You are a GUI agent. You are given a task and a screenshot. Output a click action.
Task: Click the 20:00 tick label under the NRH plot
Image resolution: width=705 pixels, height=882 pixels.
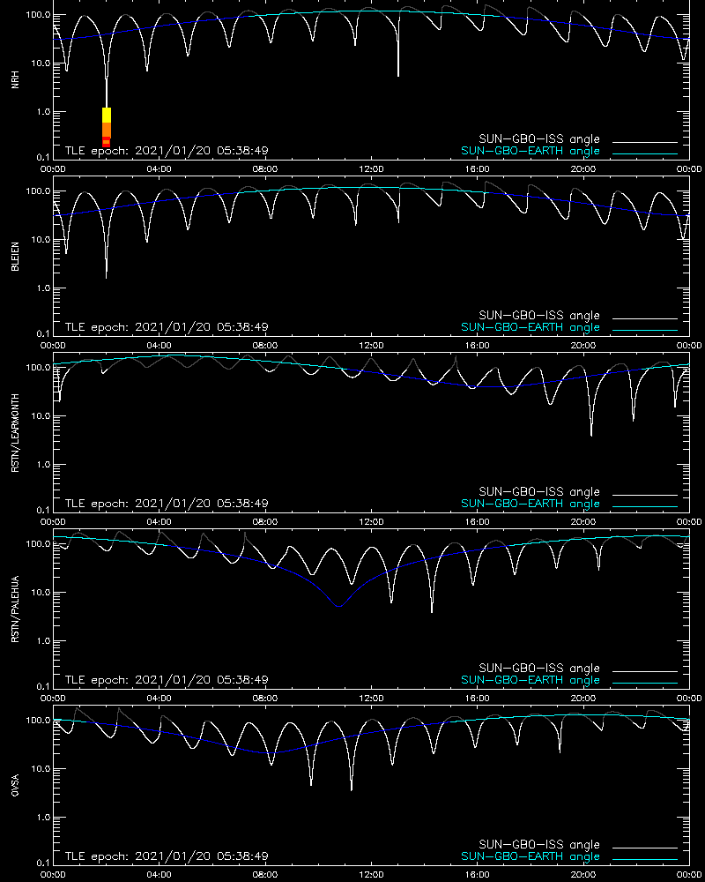[583, 168]
